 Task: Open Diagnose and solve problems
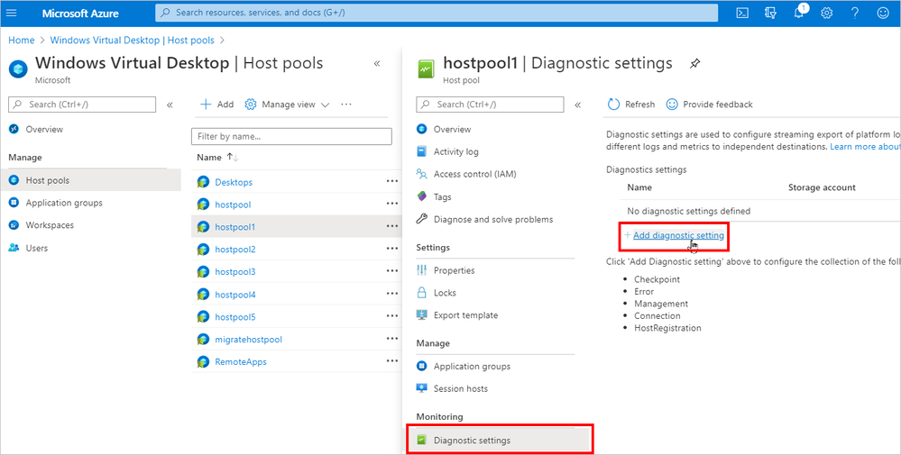[494, 219]
